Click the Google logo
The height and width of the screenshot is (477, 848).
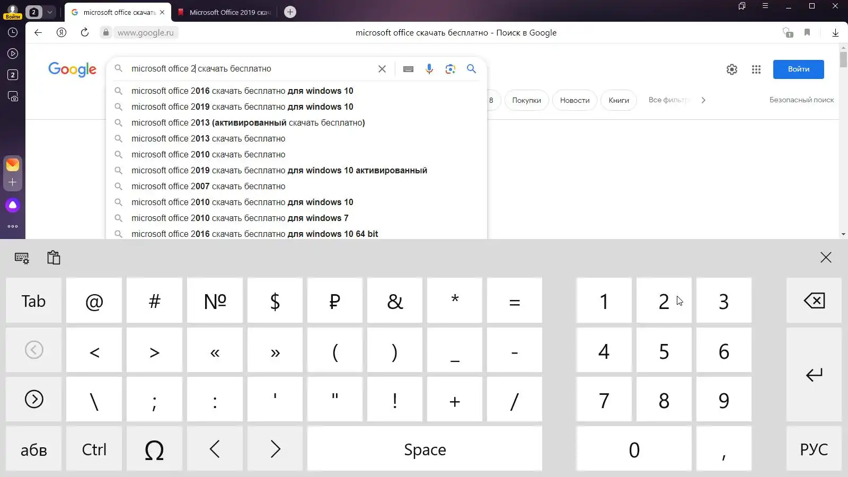72,69
